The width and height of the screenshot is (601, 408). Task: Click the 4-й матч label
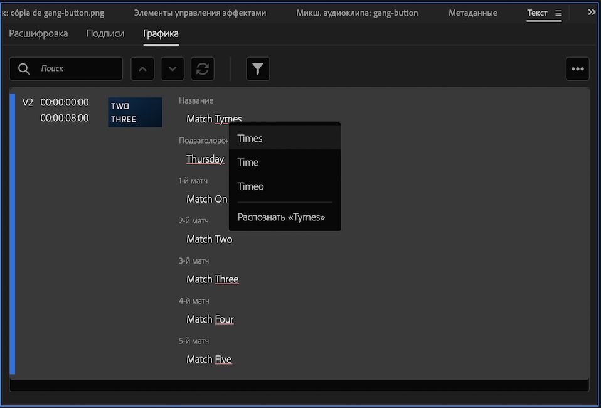click(x=194, y=301)
